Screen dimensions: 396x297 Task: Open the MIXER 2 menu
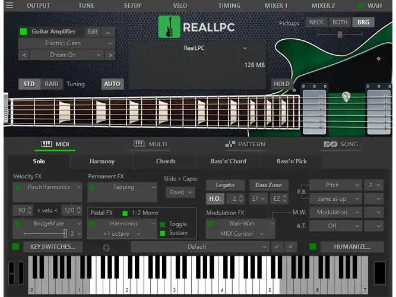click(323, 5)
